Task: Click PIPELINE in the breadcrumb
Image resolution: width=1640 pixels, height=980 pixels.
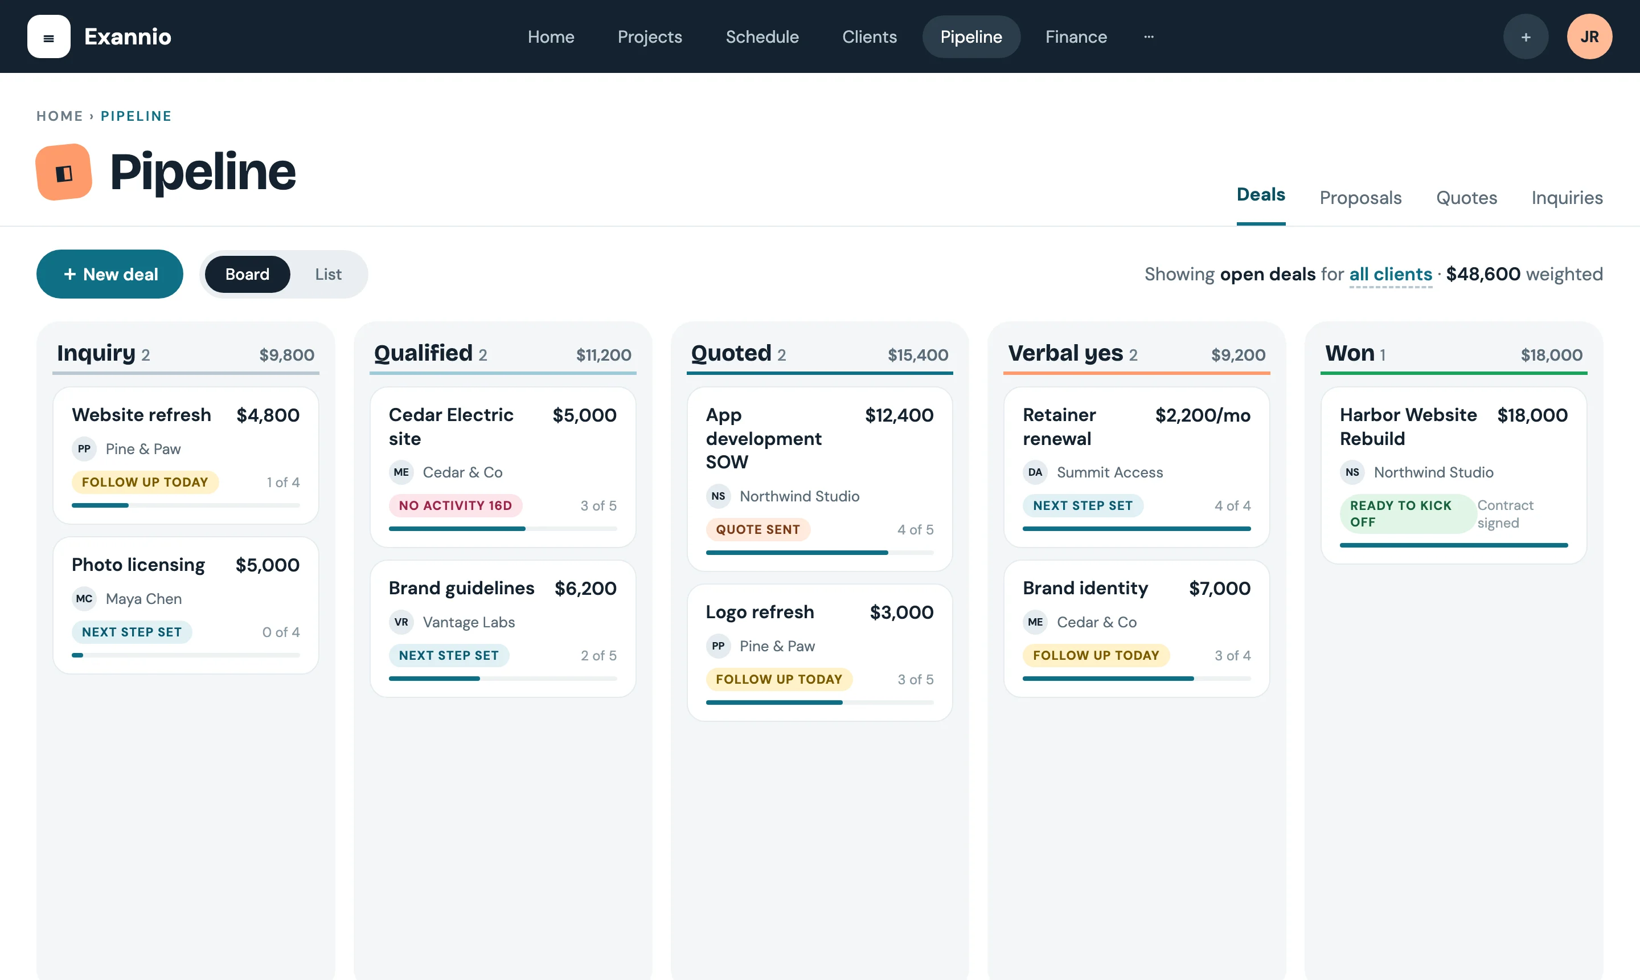Action: pyautogui.click(x=136, y=116)
